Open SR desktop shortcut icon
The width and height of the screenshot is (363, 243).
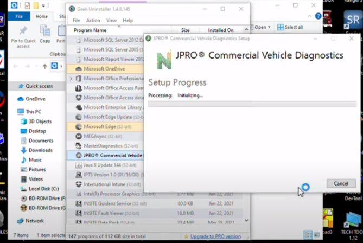click(x=353, y=20)
